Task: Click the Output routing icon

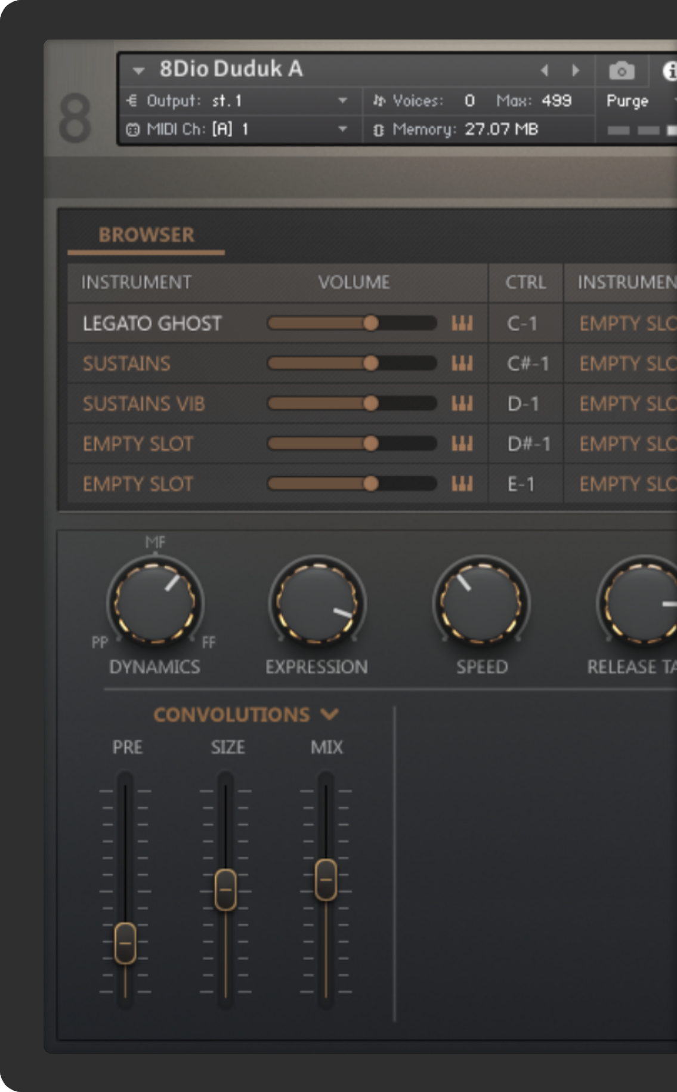Action: (x=132, y=100)
